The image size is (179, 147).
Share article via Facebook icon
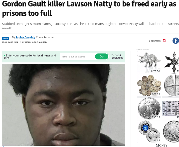coord(176,41)
